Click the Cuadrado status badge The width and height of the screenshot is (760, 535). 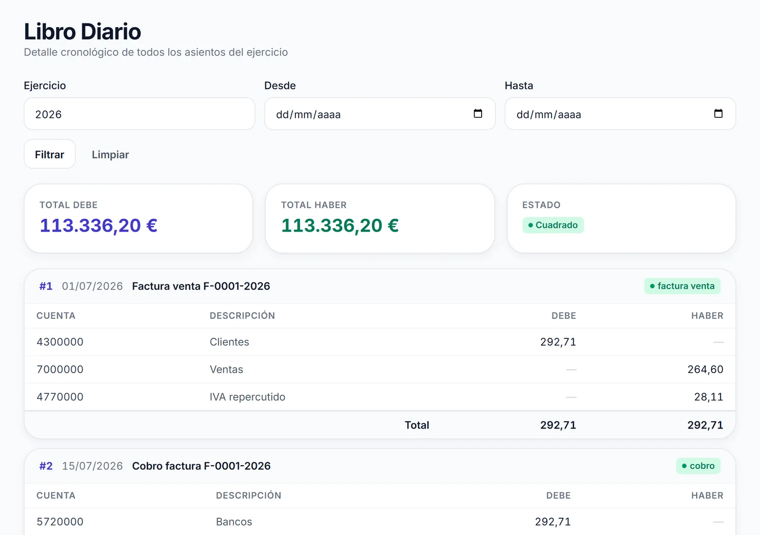pos(553,225)
